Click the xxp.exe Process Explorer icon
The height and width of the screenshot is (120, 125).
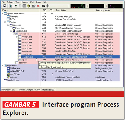coord(8,77)
